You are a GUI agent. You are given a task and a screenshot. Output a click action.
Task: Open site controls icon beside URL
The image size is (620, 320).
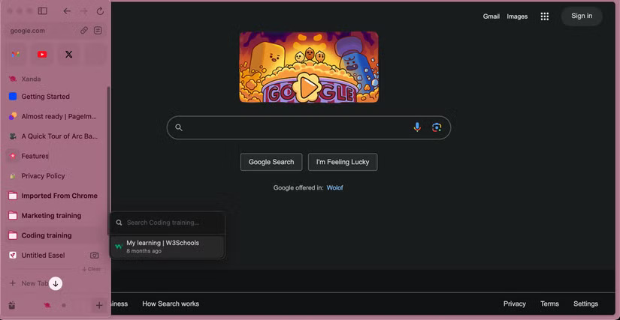tap(98, 30)
